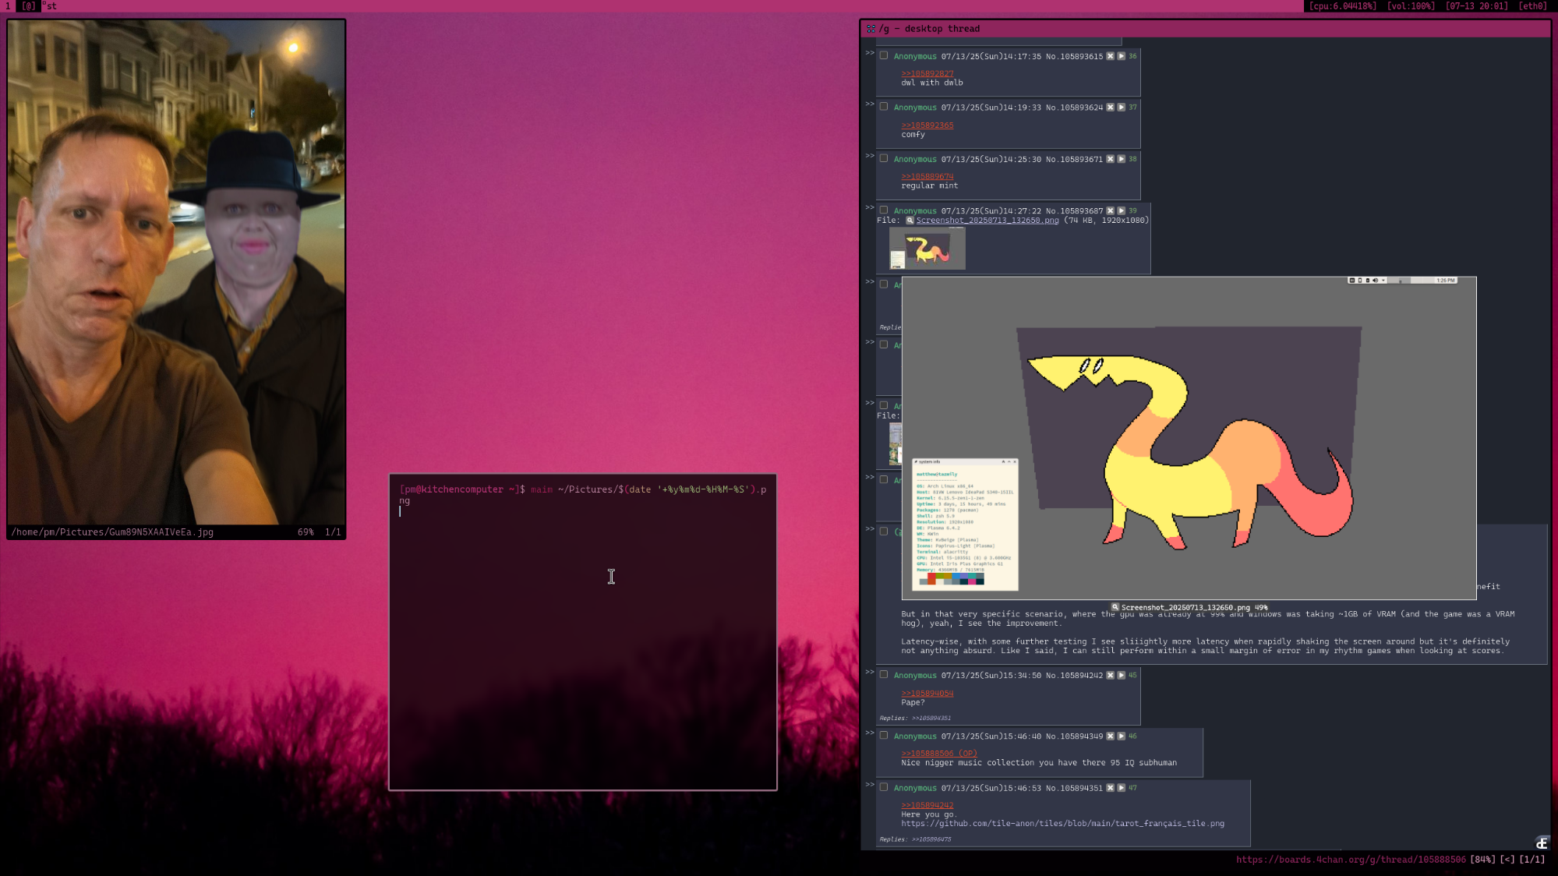Click the post number No.105893687
This screenshot has height=876, width=1558.
coord(1074,210)
